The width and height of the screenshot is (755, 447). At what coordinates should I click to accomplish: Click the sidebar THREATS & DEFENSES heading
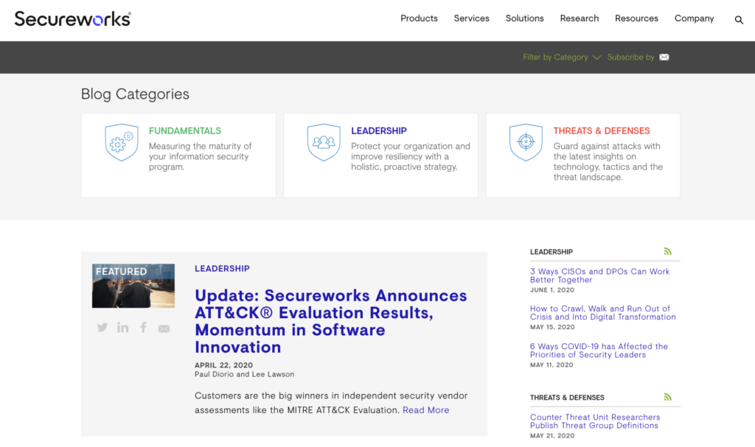point(567,398)
